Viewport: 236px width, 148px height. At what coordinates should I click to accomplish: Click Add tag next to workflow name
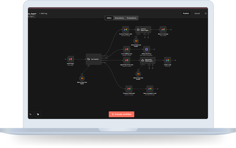[x=43, y=13]
